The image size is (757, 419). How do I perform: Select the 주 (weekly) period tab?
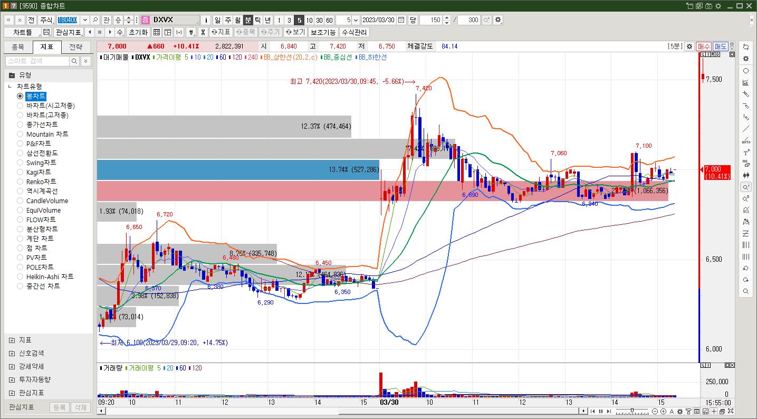point(228,20)
